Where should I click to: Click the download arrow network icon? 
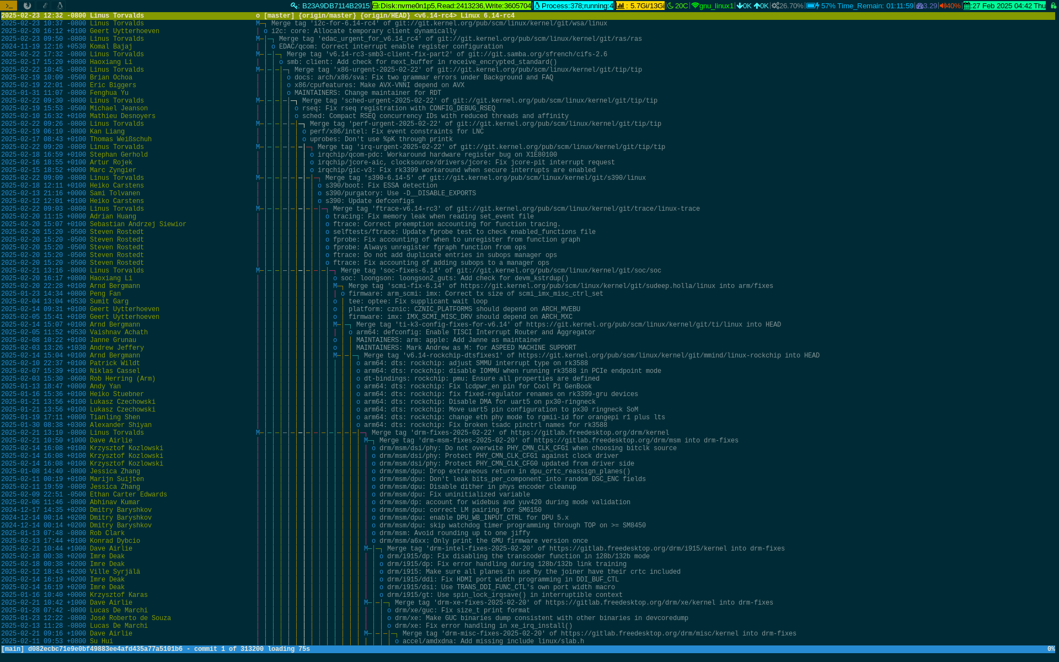(740, 6)
